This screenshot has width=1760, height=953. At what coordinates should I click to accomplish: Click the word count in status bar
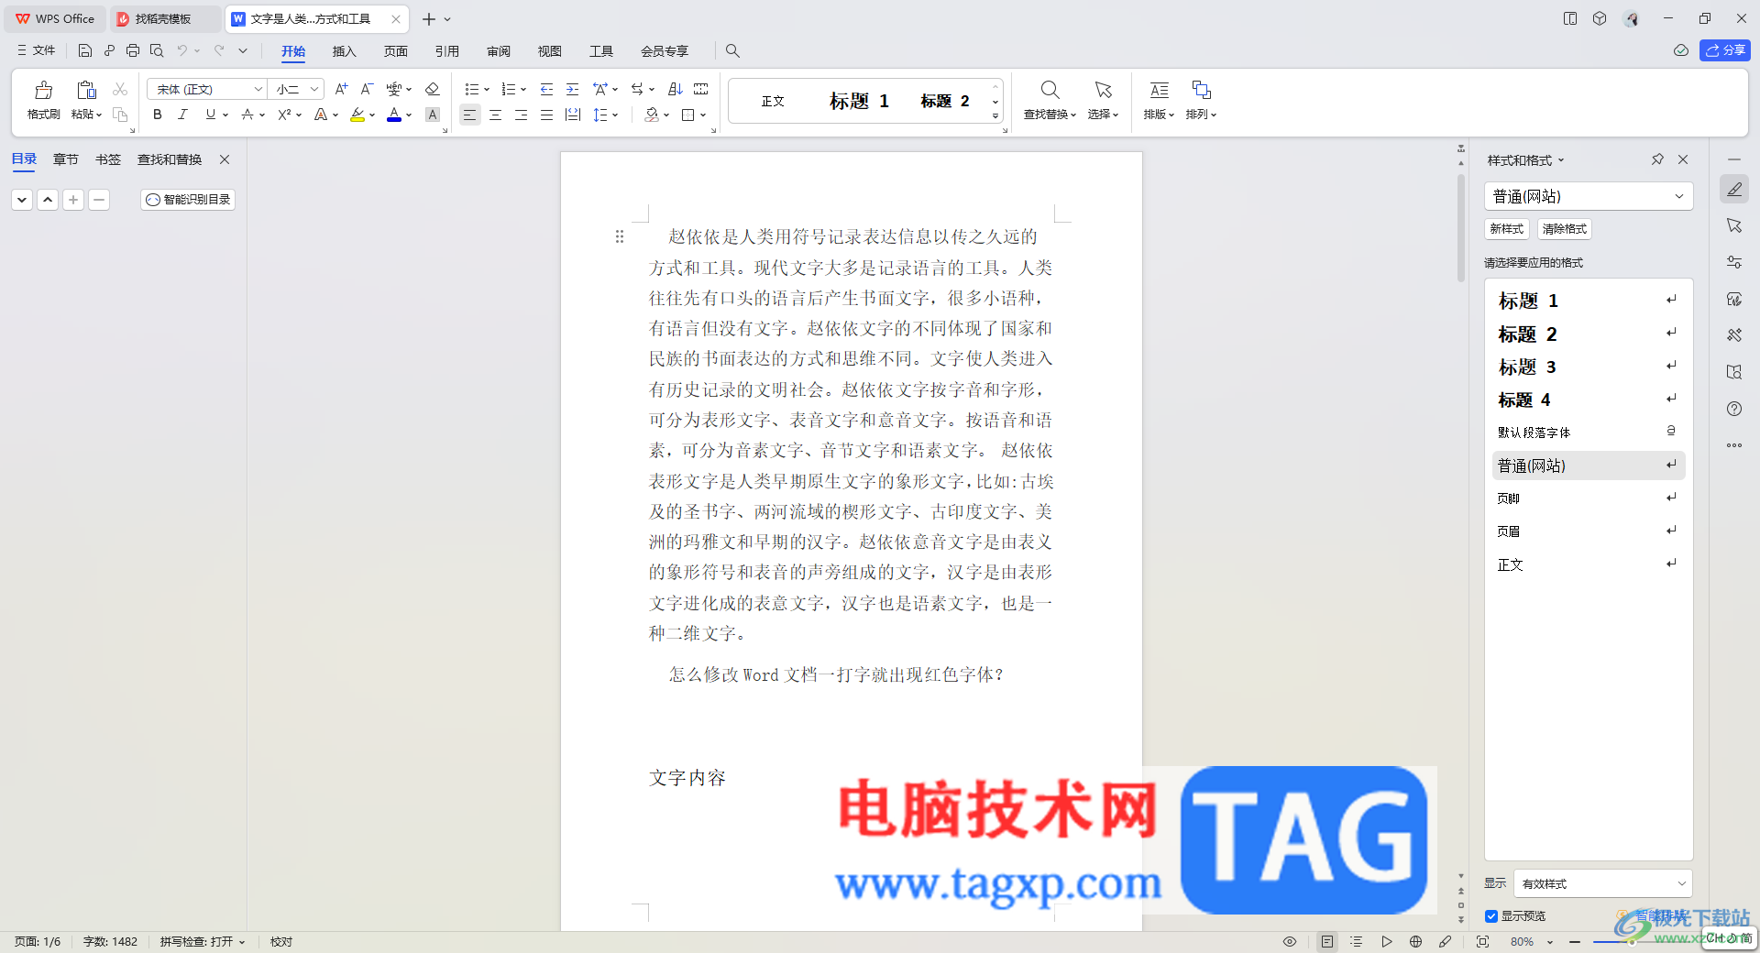[110, 941]
